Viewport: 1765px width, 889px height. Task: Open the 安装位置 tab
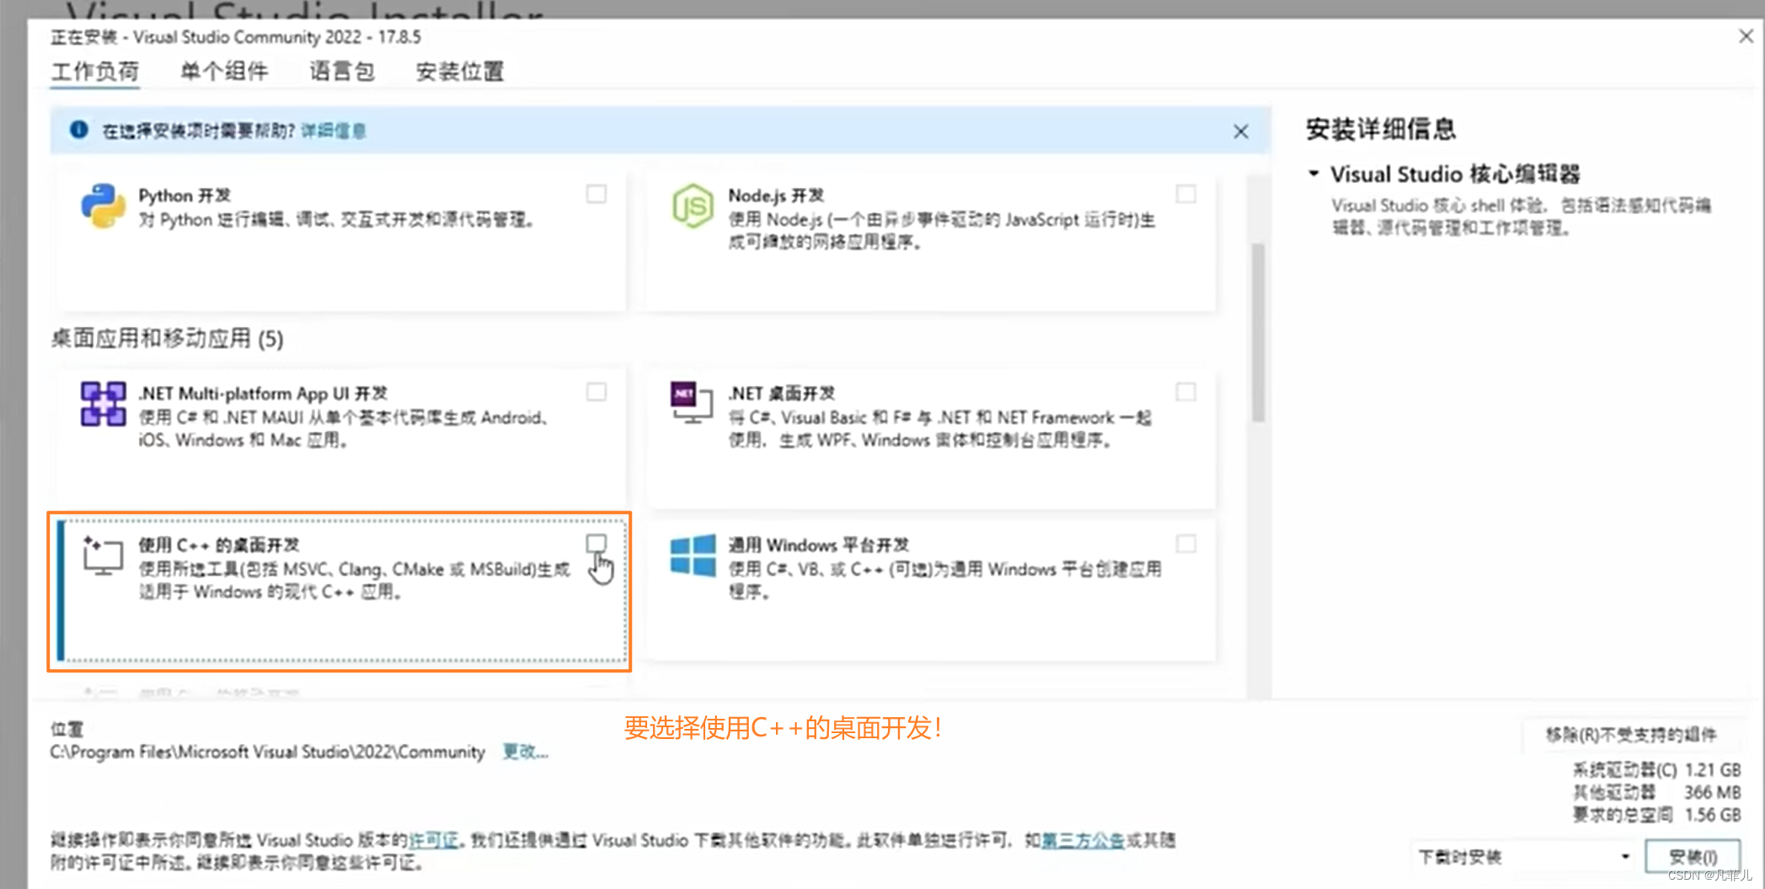460,72
